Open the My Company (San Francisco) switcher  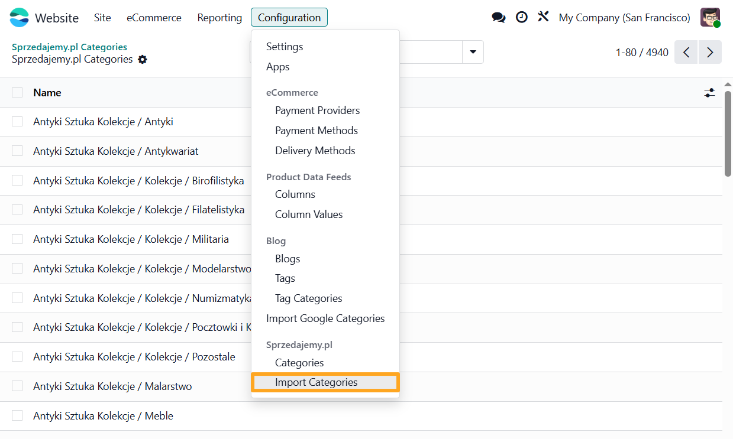[x=624, y=18]
